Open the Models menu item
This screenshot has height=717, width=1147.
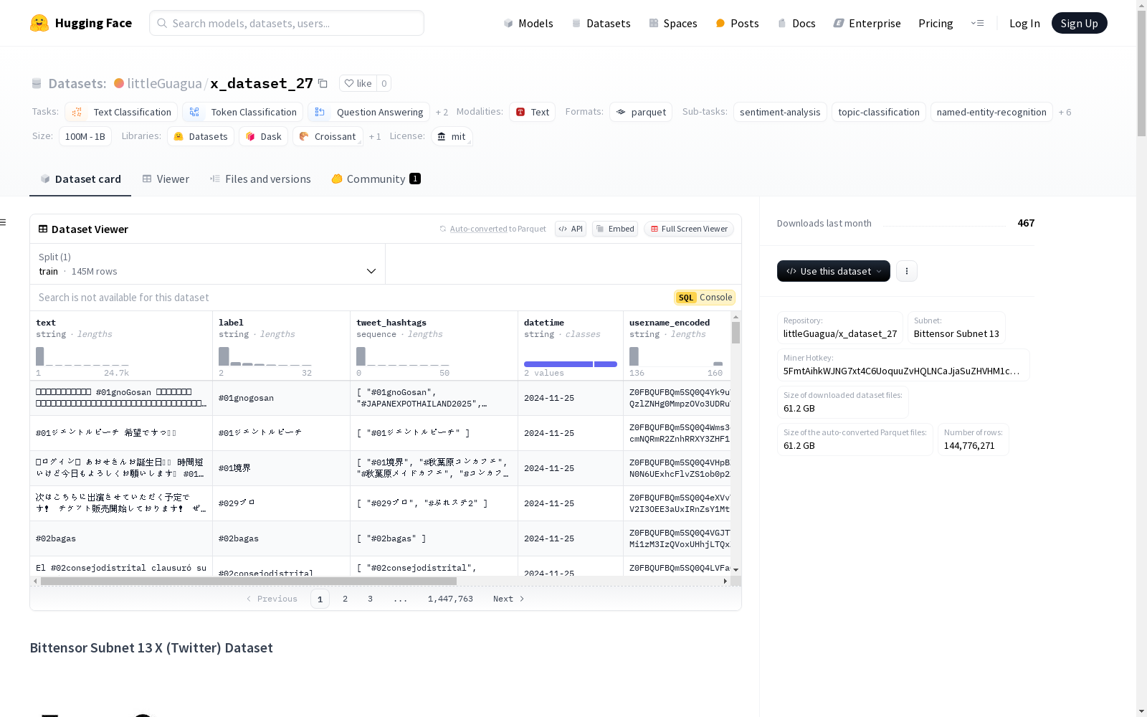pos(528,23)
